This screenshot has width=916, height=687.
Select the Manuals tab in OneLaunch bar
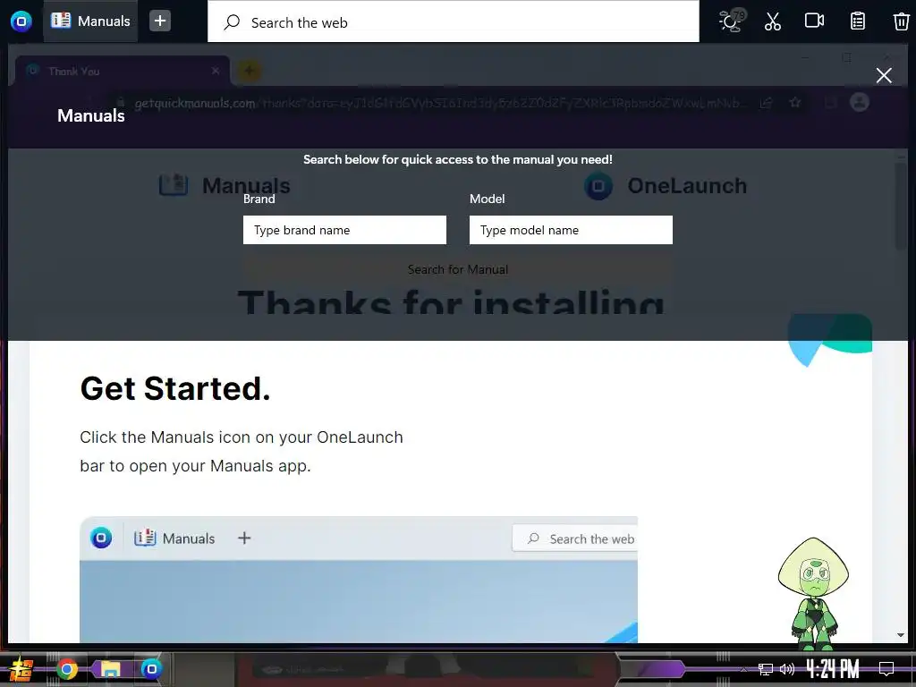tap(90, 21)
